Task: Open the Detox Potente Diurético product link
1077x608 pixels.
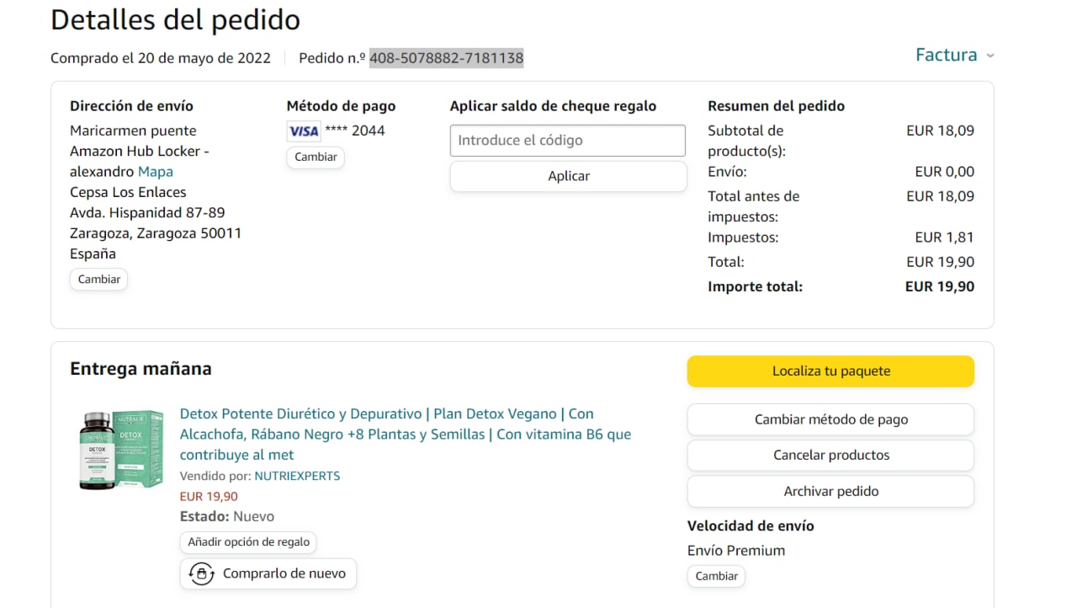Action: coord(406,435)
